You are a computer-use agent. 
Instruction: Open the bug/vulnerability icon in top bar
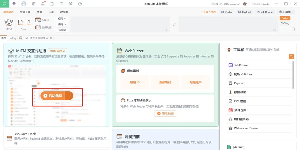point(52,4)
